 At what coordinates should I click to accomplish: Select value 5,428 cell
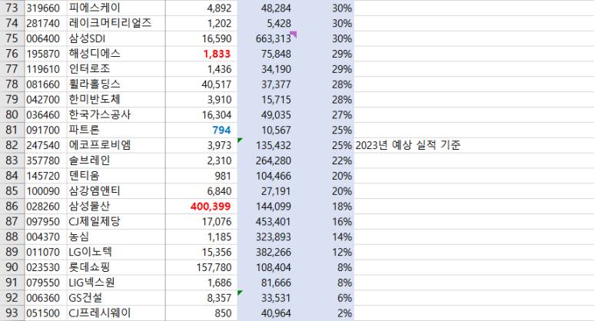click(x=267, y=24)
